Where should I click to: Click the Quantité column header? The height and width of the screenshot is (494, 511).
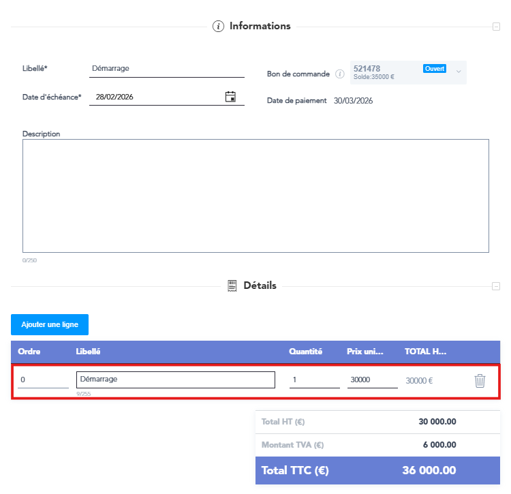[305, 352]
